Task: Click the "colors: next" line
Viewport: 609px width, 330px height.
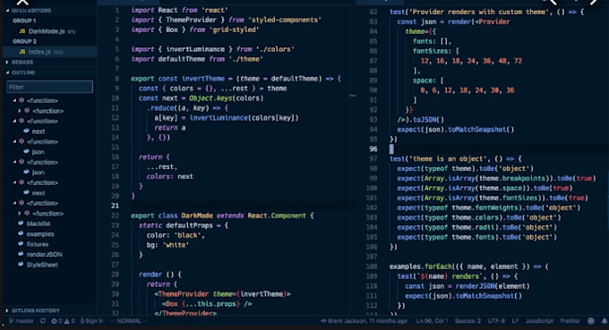Action: 170,176
